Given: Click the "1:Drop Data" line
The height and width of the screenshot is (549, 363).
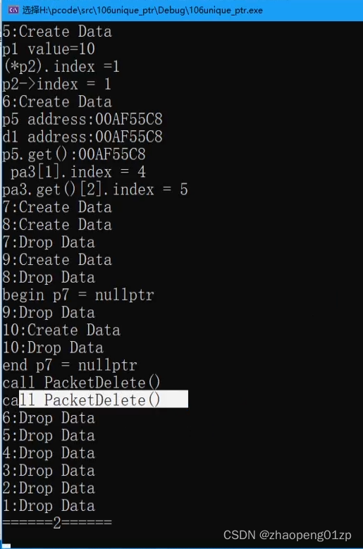Looking at the screenshot, I should tap(49, 505).
